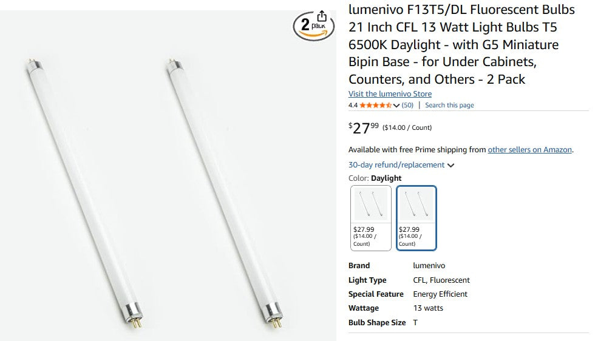Click the share icon above the product image
The width and height of the screenshot is (595, 341).
pos(322,16)
